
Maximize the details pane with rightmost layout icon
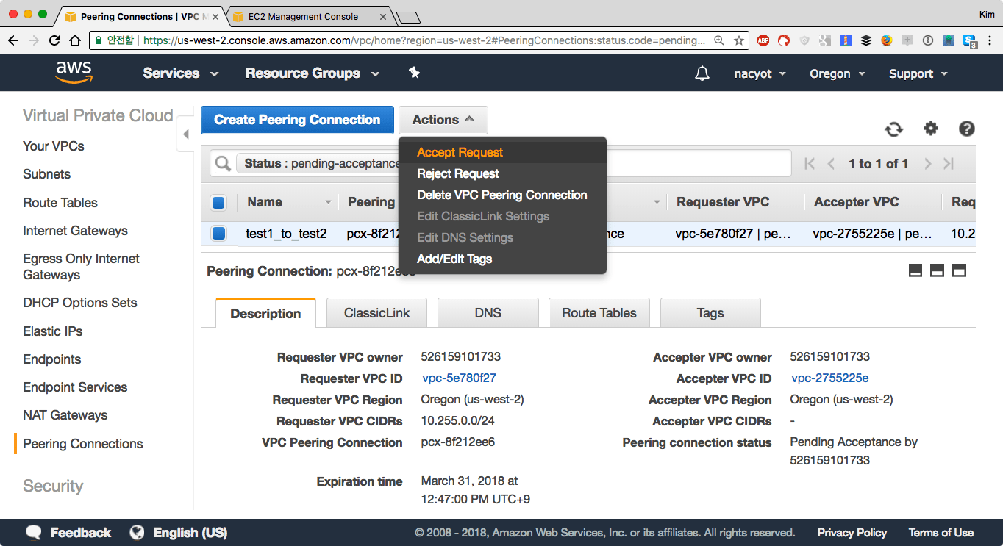(959, 270)
